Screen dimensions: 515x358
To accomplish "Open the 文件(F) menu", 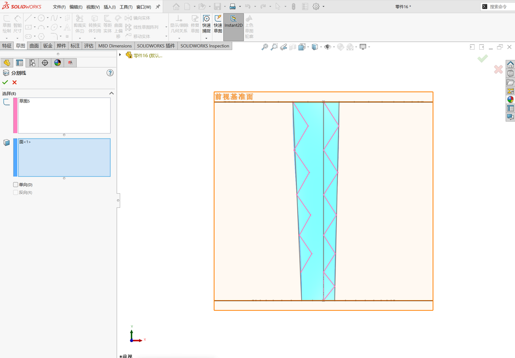I will (59, 7).
